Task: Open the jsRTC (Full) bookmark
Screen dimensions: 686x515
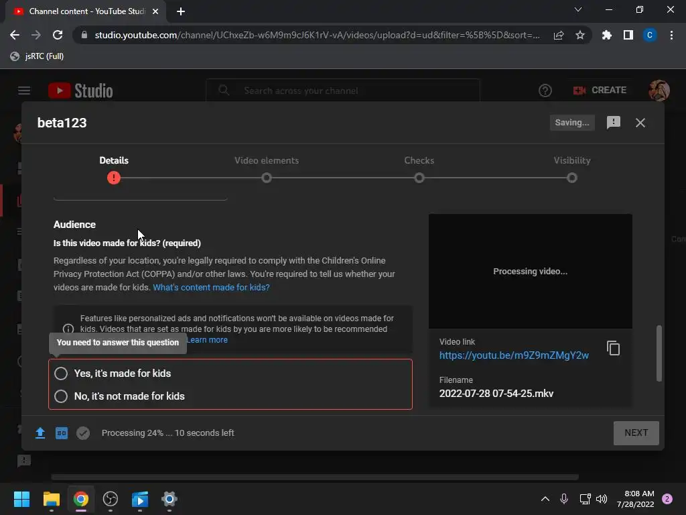Action: click(x=38, y=56)
